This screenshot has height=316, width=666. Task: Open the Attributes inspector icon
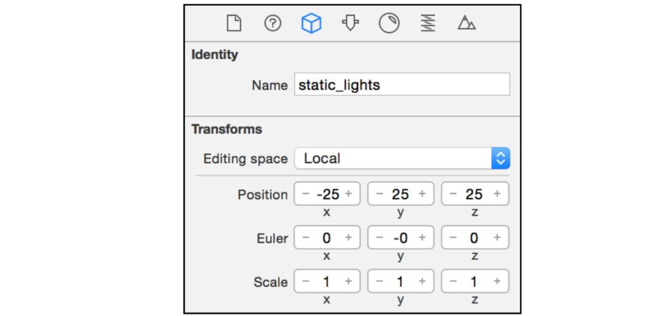click(x=350, y=24)
